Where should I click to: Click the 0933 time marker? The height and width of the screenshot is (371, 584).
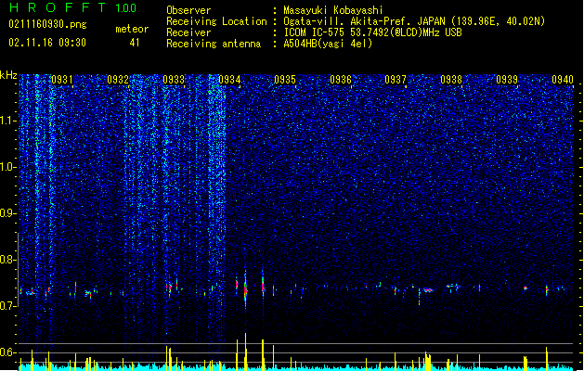[x=174, y=80]
